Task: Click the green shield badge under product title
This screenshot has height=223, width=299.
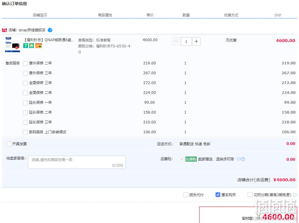Action: (32, 46)
